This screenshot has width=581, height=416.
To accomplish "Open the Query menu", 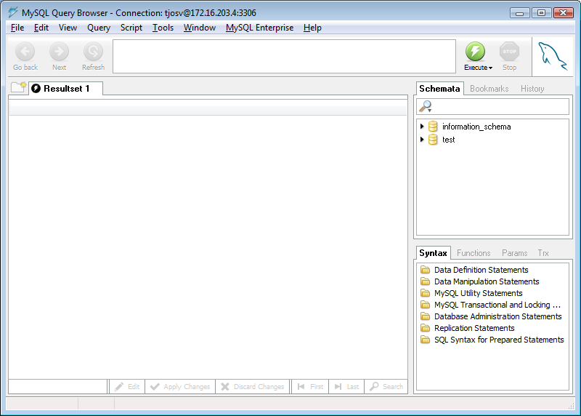I will tap(99, 28).
